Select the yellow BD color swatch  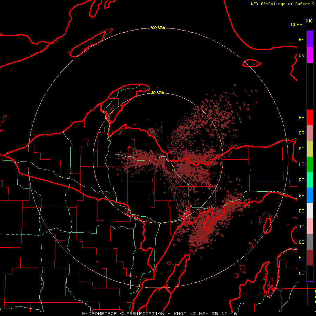310,149
